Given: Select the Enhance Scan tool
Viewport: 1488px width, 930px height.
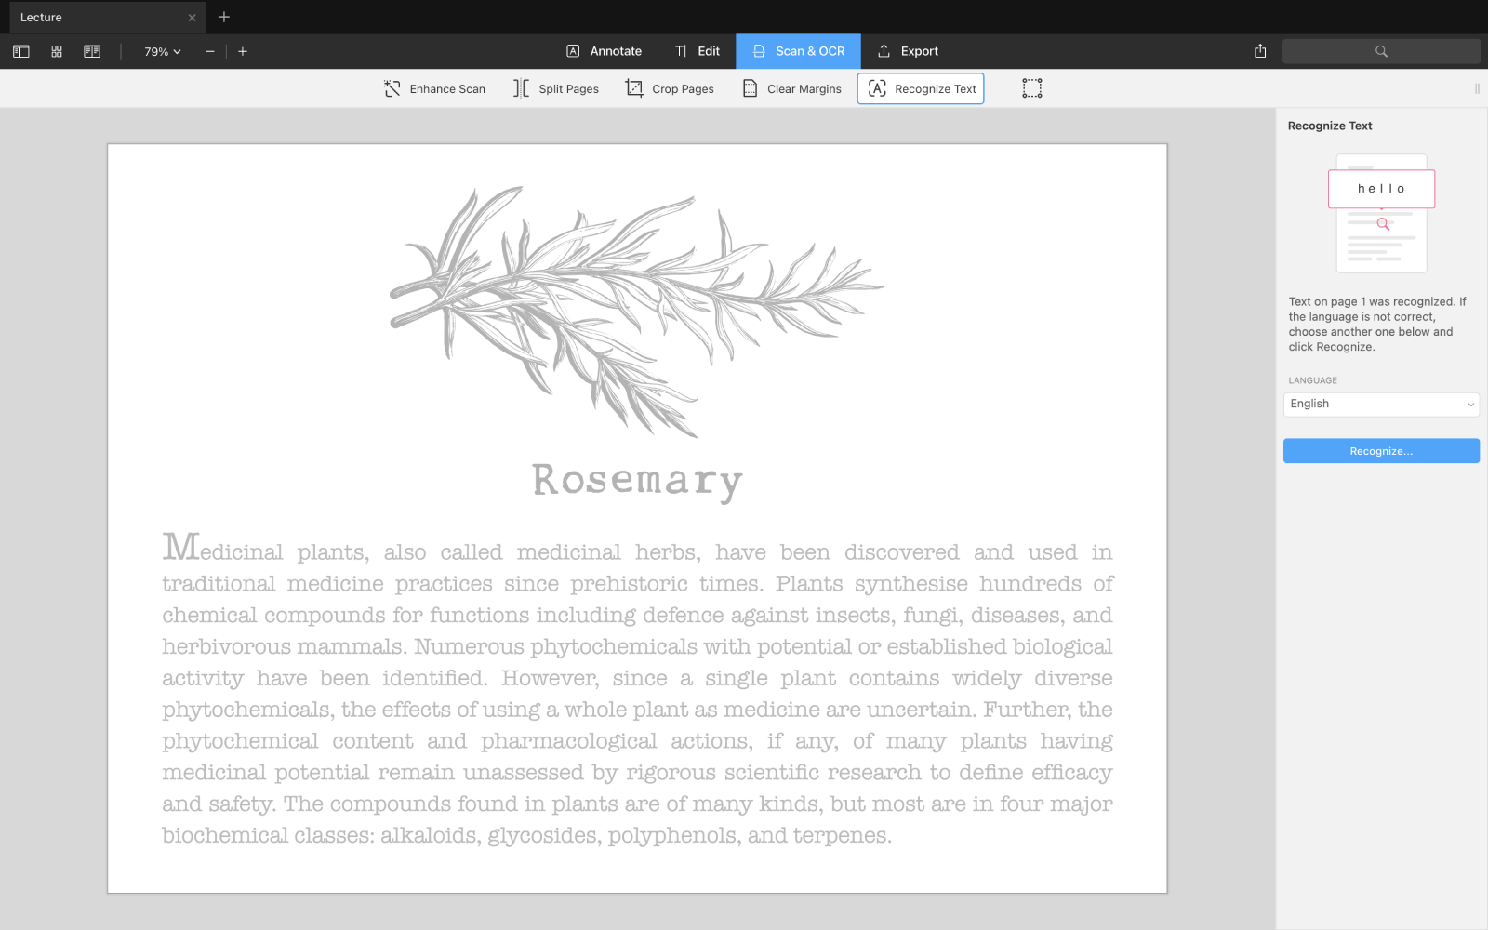Looking at the screenshot, I should (x=434, y=89).
